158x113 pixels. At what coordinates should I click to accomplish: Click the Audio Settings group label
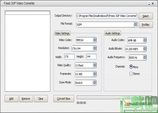pyautogui.click(x=113, y=33)
